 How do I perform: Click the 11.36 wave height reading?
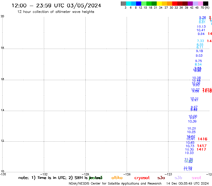tap(189, 159)
